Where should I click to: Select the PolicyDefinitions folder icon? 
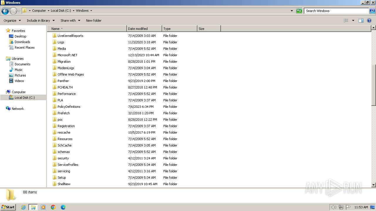54,107
